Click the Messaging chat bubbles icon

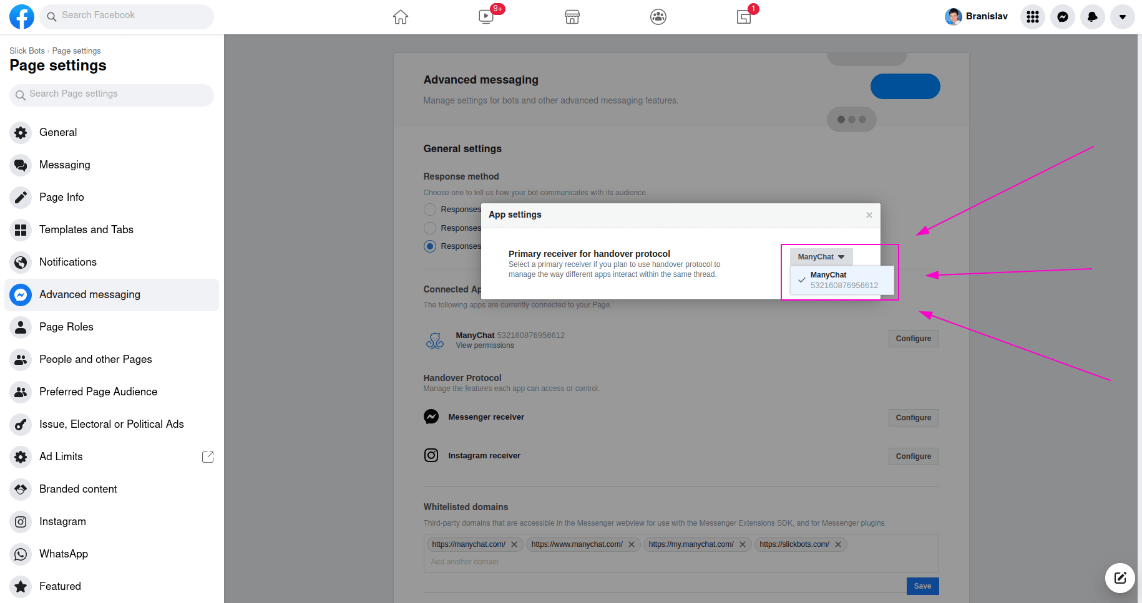[x=21, y=165]
